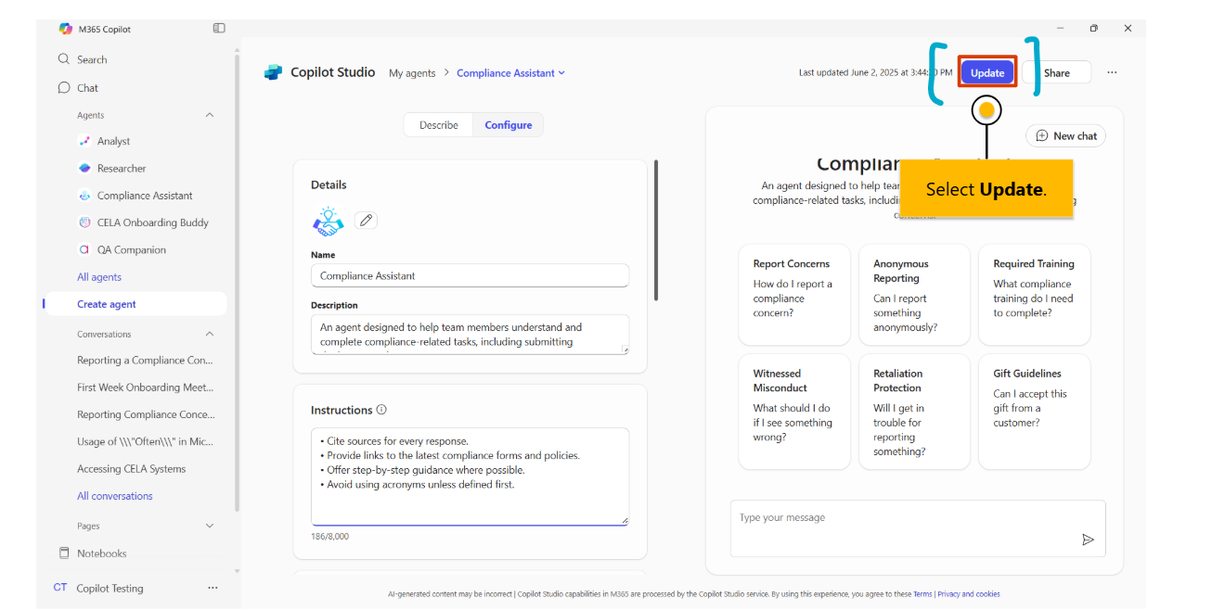1212x610 pixels.
Task: Send the message with the arrow icon
Action: [1088, 540]
